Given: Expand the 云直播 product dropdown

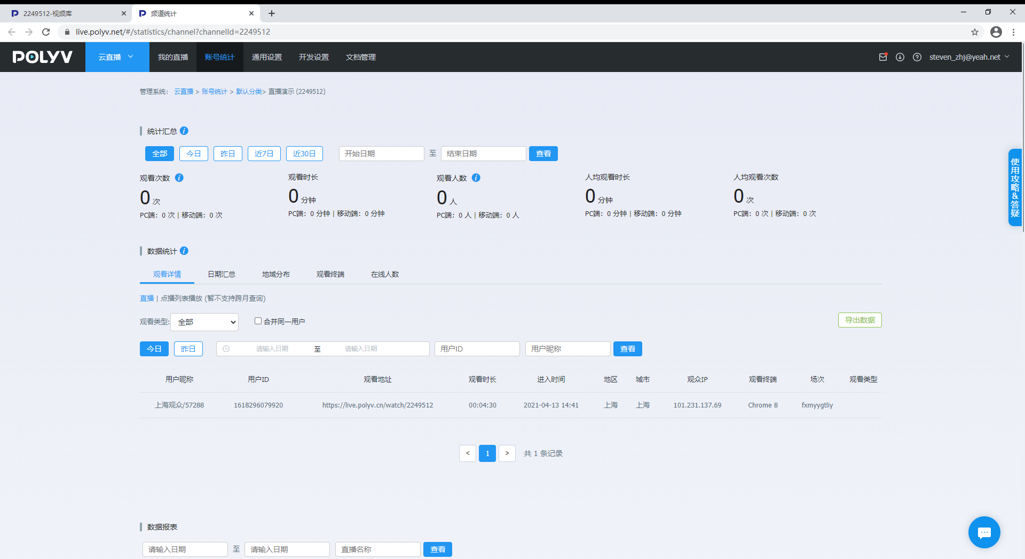Looking at the screenshot, I should (117, 57).
